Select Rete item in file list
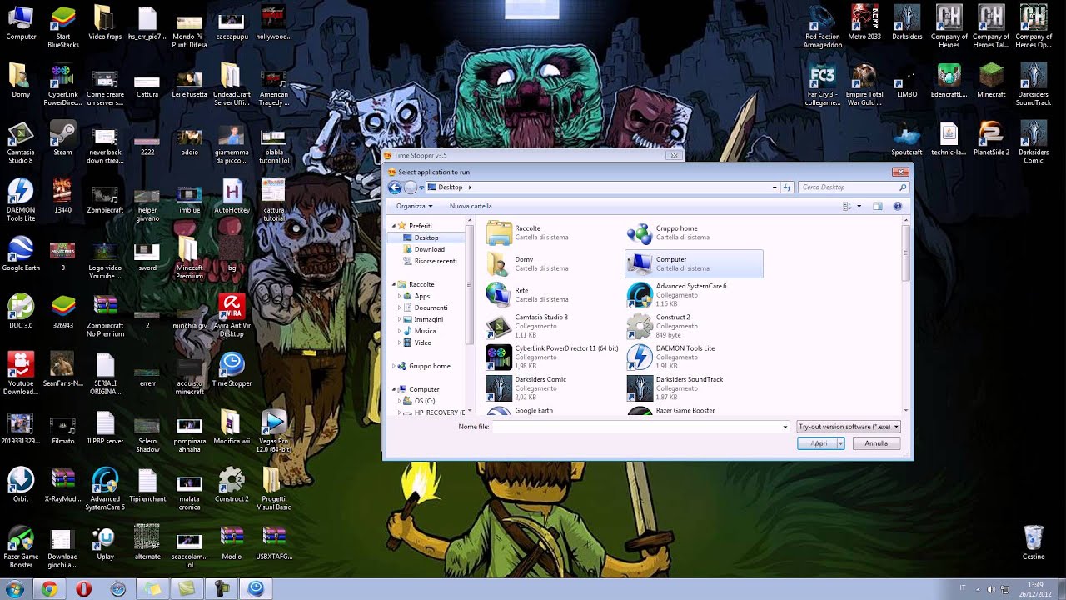Viewport: 1066px width, 600px height. click(x=554, y=294)
